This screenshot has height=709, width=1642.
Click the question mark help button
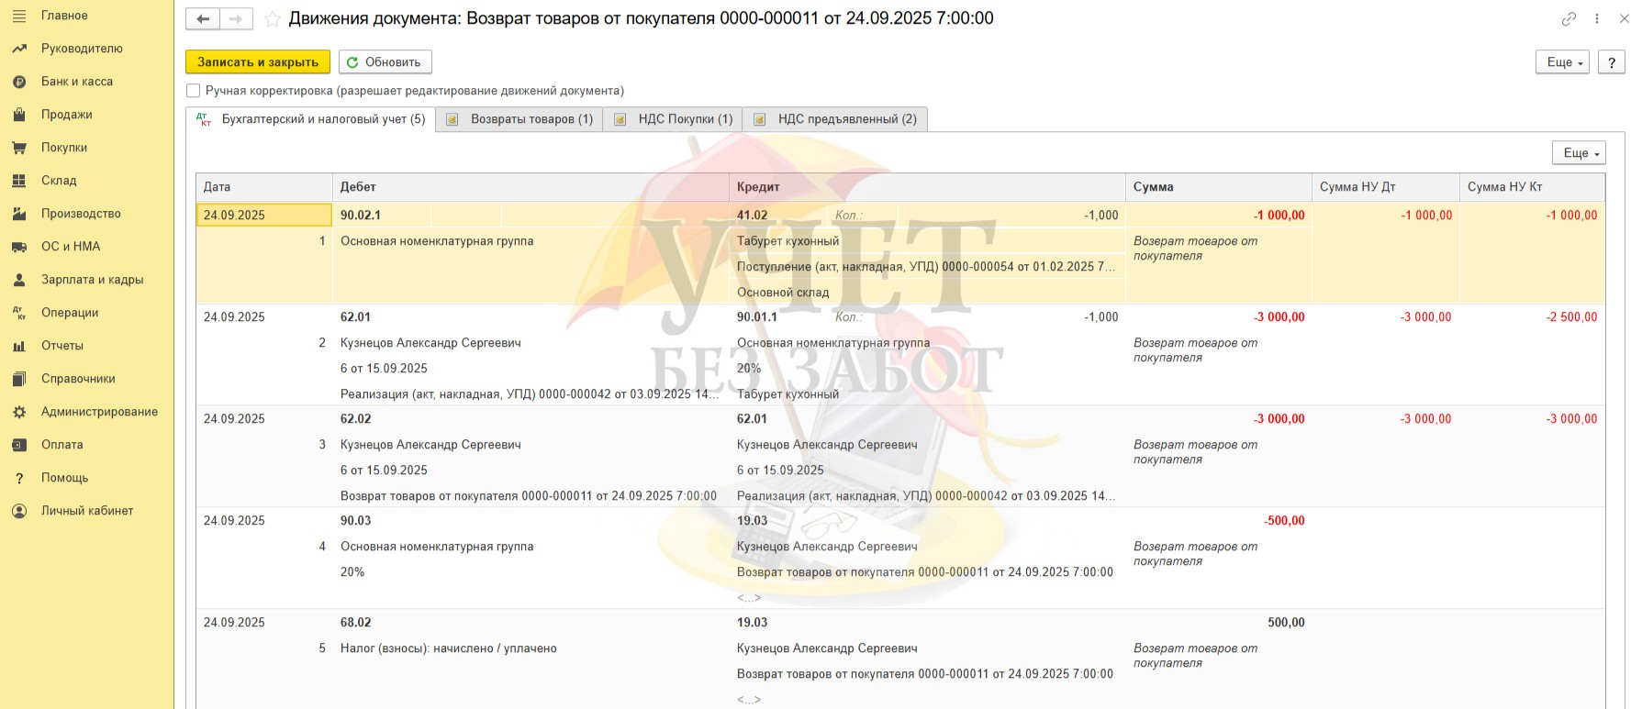[1611, 62]
